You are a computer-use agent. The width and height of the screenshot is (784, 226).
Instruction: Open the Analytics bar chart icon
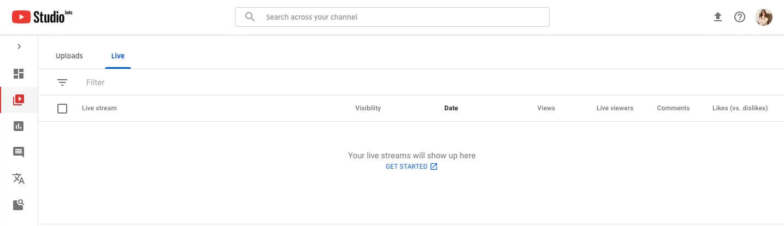[x=19, y=126]
